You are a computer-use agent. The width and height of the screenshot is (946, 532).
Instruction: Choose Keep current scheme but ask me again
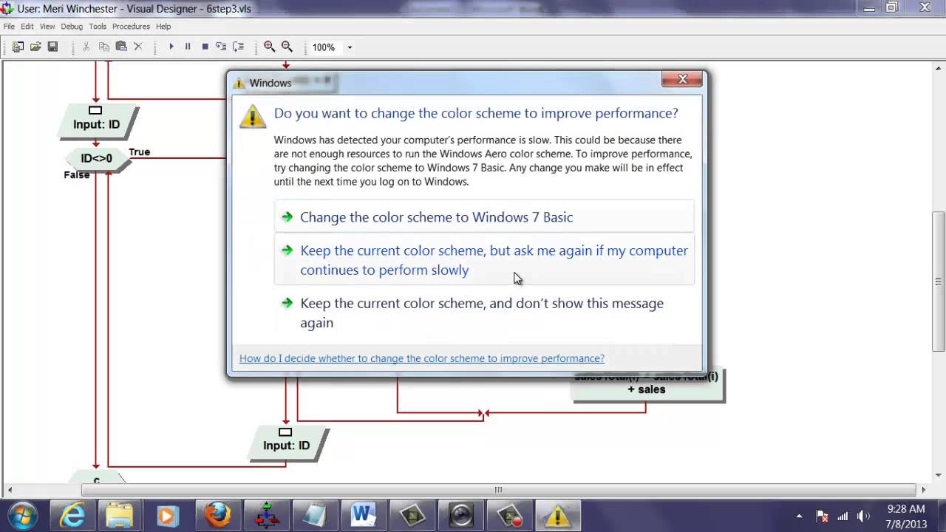(484, 260)
